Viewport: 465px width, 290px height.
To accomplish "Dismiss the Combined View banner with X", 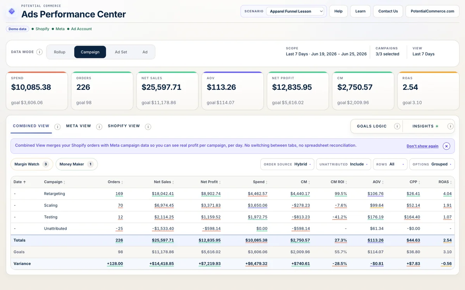I will coord(446,146).
